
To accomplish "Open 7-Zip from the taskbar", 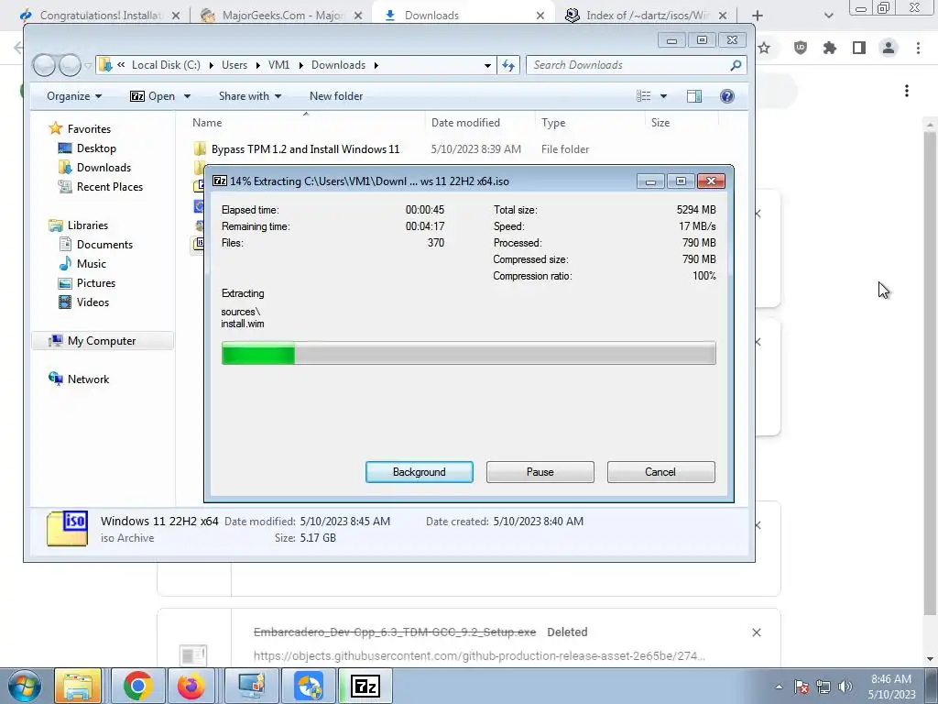I will point(365,686).
